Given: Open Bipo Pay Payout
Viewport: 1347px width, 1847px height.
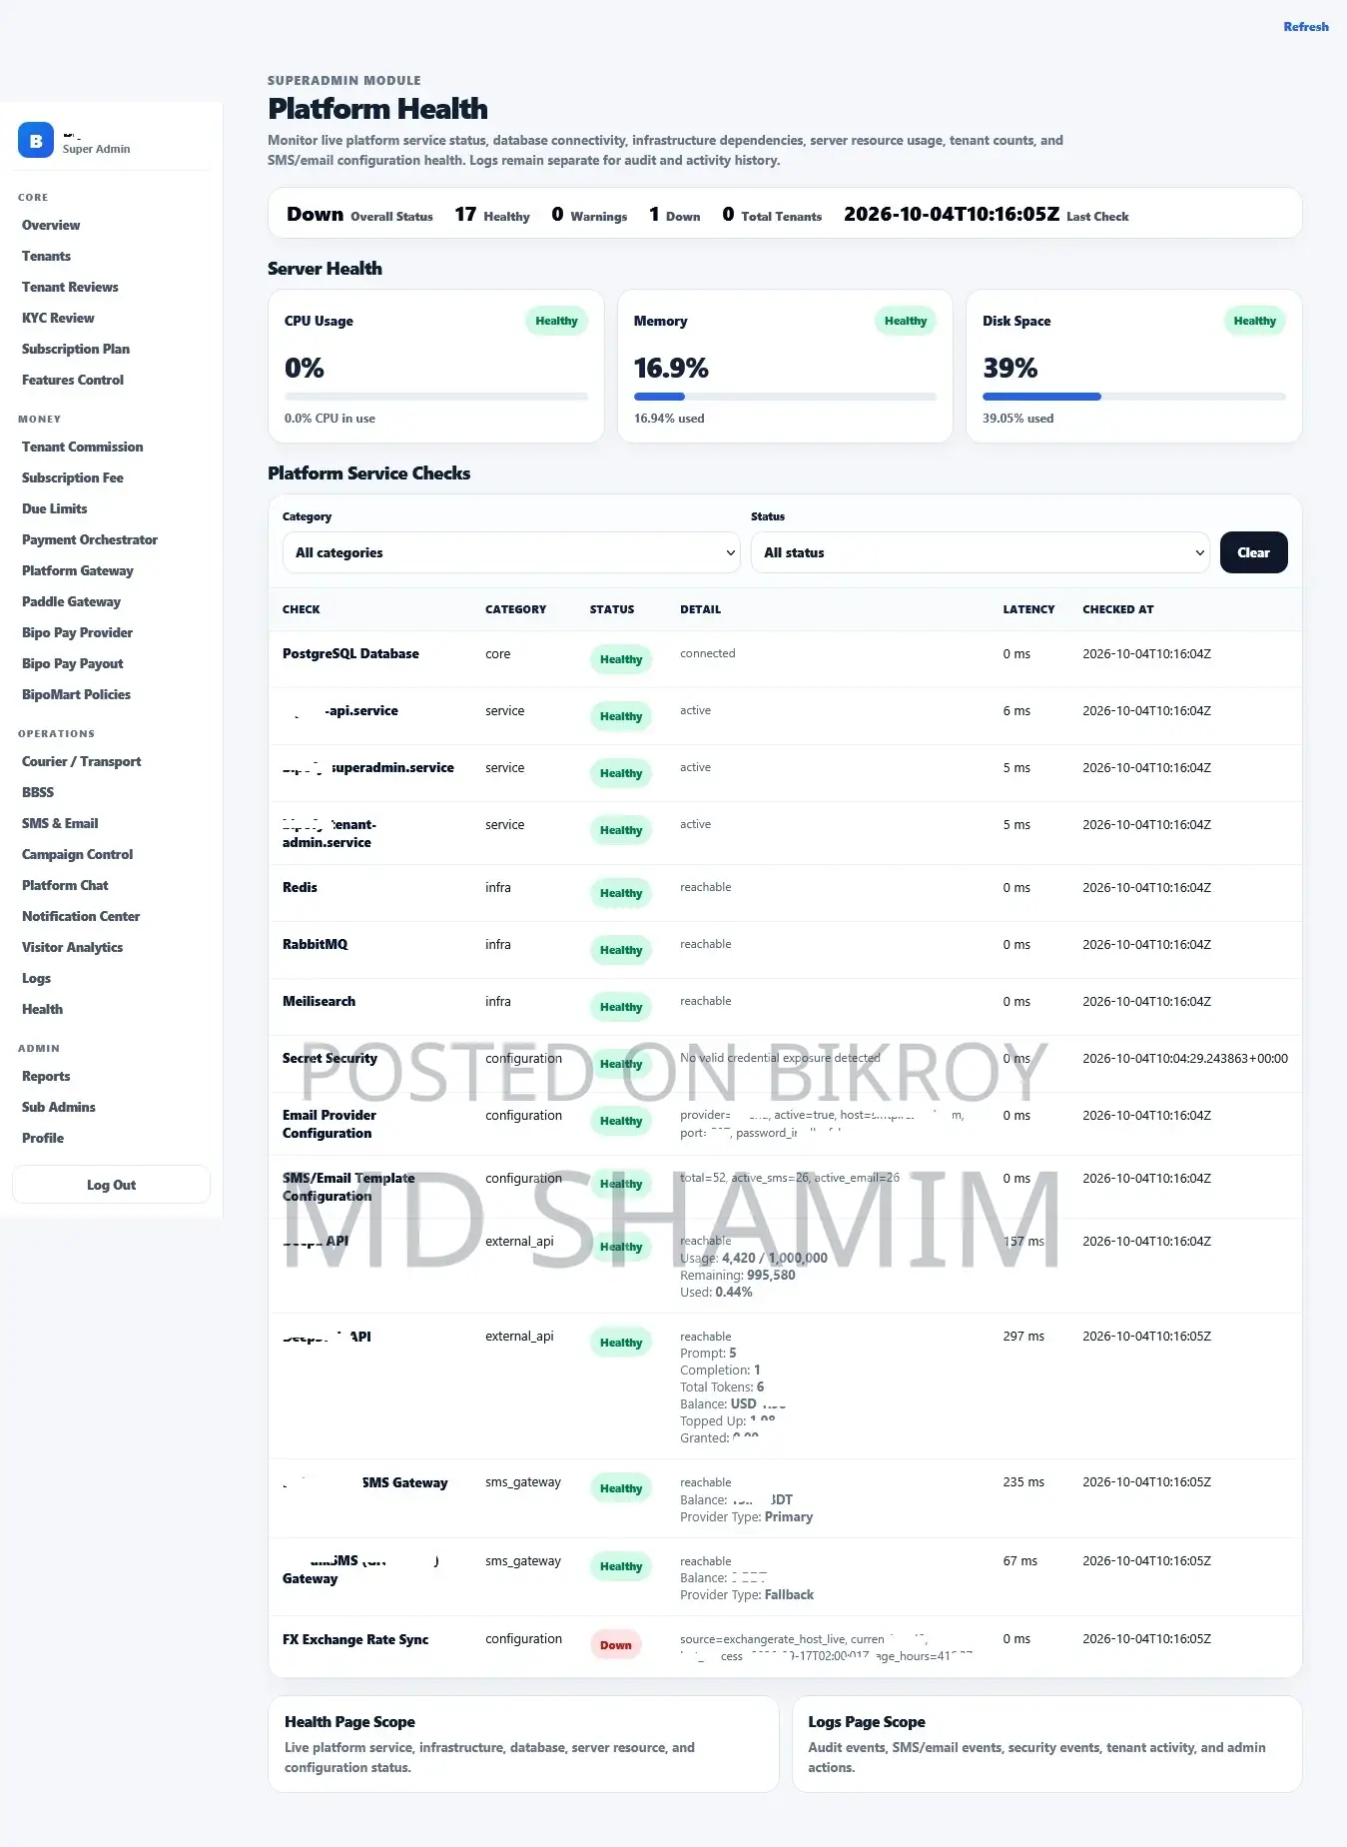Looking at the screenshot, I should pos(73,664).
